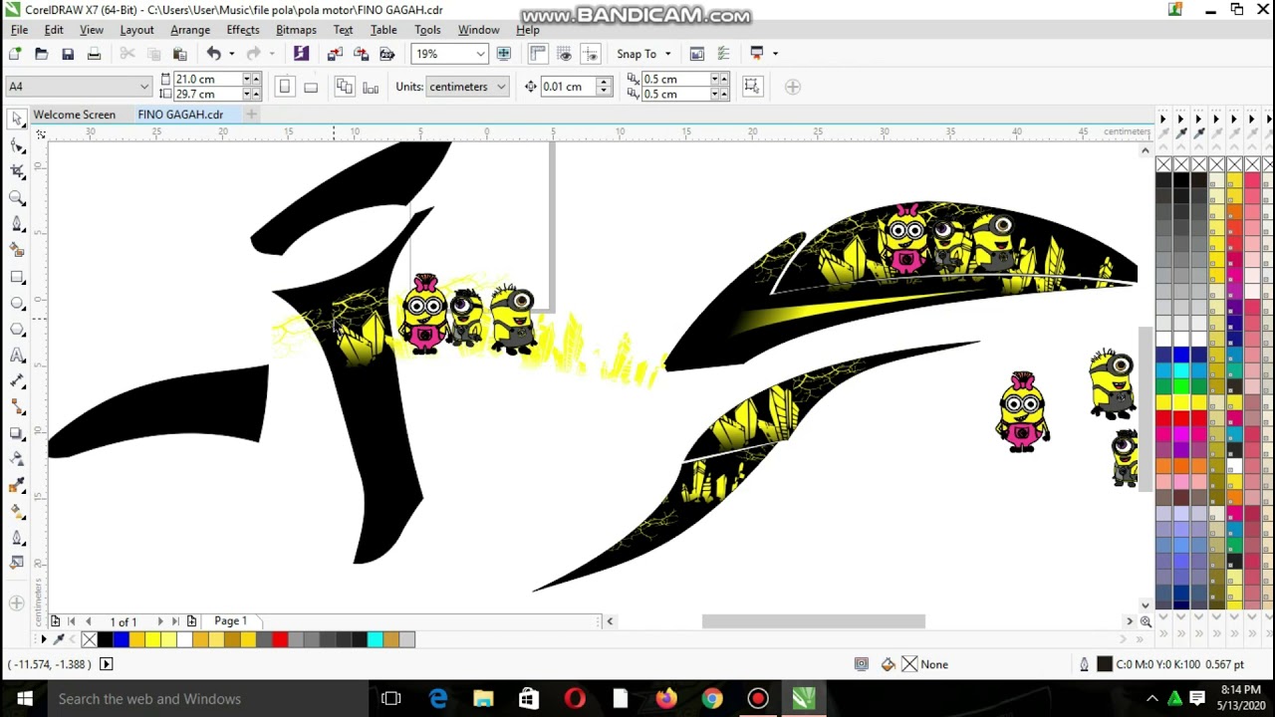1275x717 pixels.
Task: Click the Import icon
Action: tap(335, 54)
